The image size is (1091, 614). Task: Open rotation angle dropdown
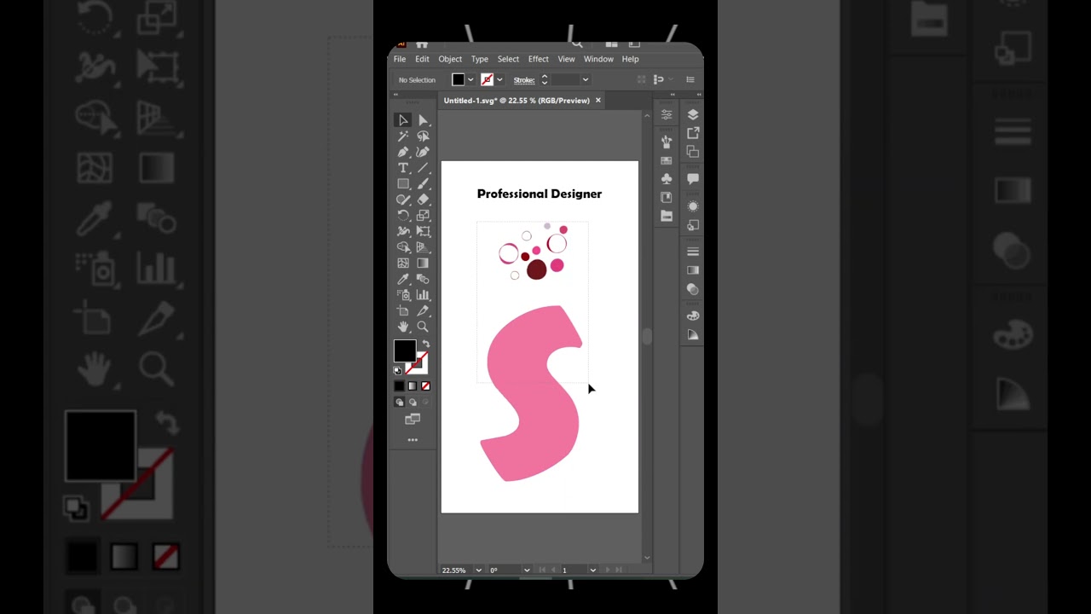point(527,570)
